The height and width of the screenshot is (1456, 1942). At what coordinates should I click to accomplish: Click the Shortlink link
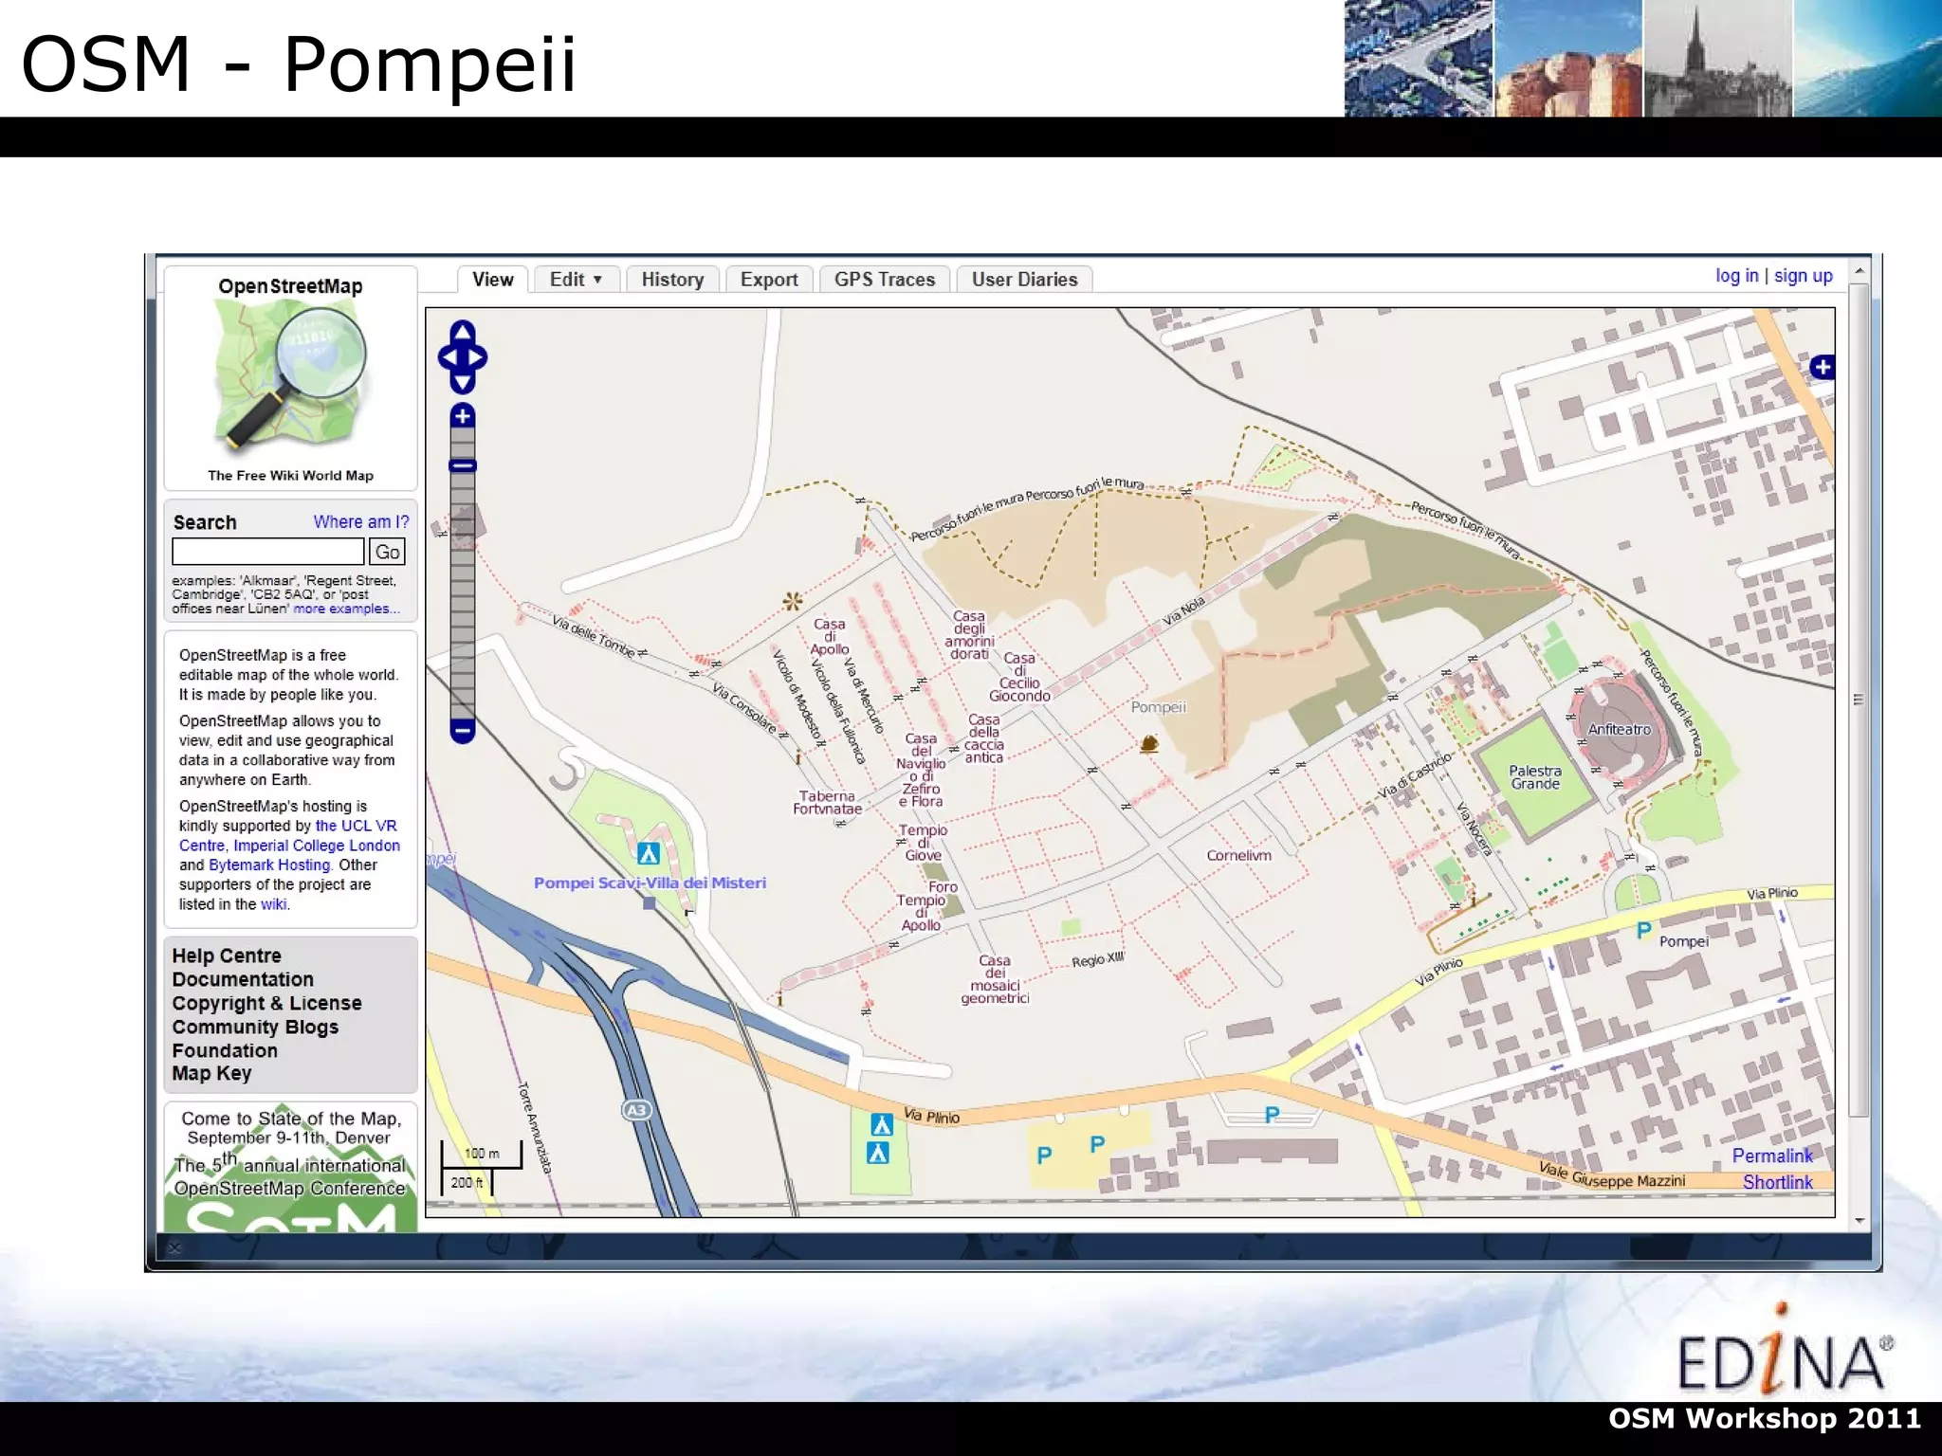[1778, 1182]
